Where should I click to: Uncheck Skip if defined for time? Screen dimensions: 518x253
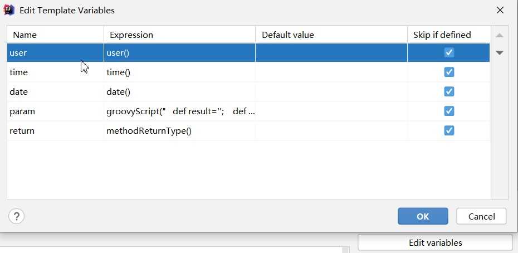pyautogui.click(x=449, y=72)
